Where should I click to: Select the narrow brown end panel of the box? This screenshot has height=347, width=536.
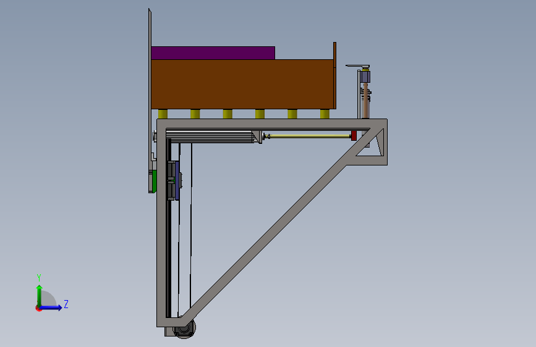[334, 75]
